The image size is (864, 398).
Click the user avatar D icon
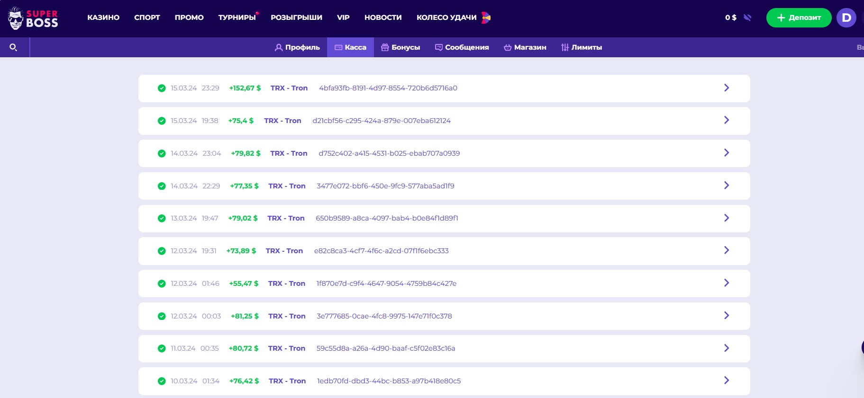[x=846, y=18]
